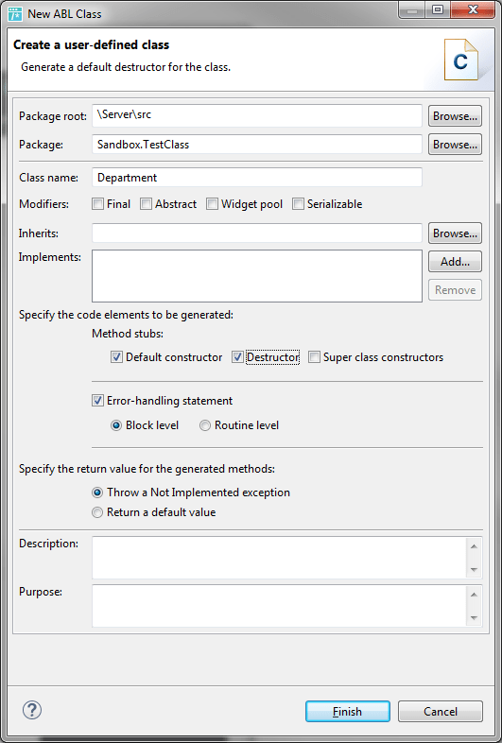The image size is (502, 743).
Task: Check the Abstract modifier
Action: point(146,204)
